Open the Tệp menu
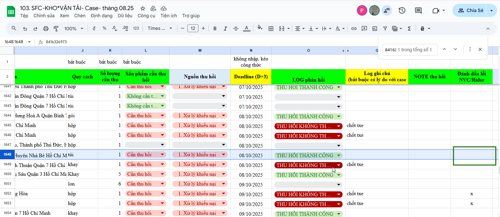This screenshot has height=217, width=500. [24, 16]
